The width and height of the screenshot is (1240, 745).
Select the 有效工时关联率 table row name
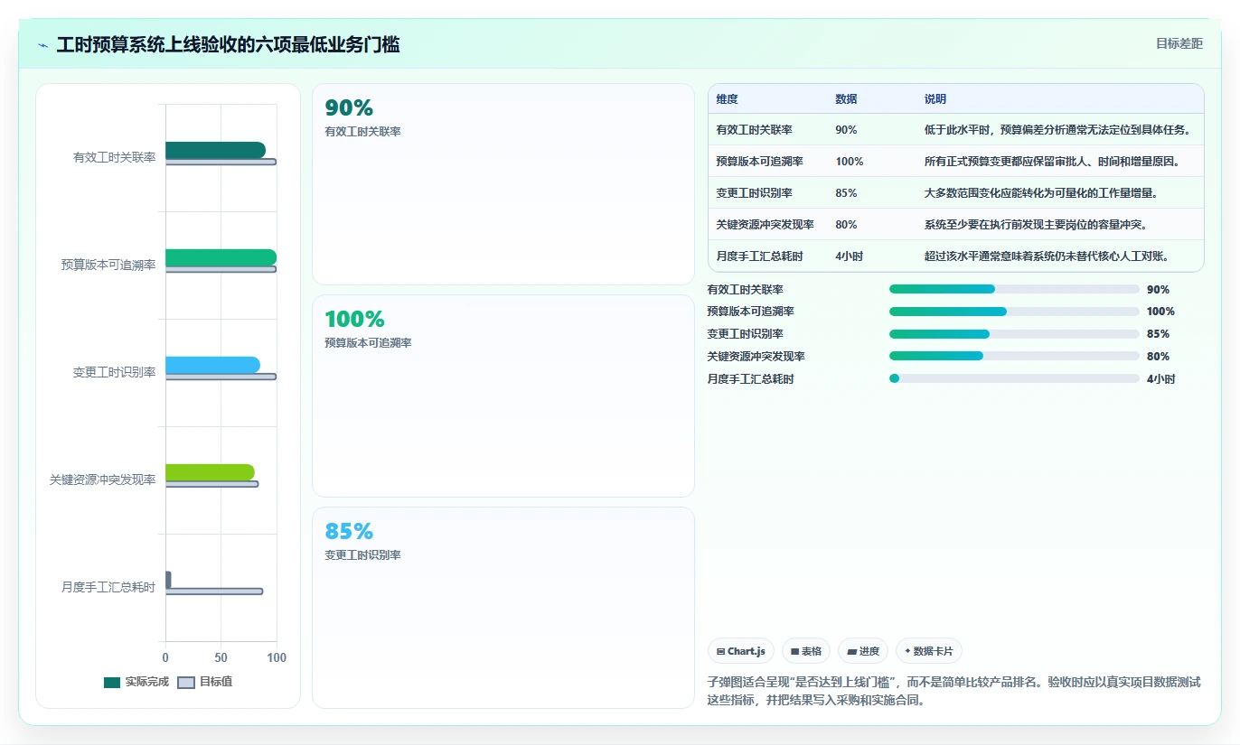point(754,130)
